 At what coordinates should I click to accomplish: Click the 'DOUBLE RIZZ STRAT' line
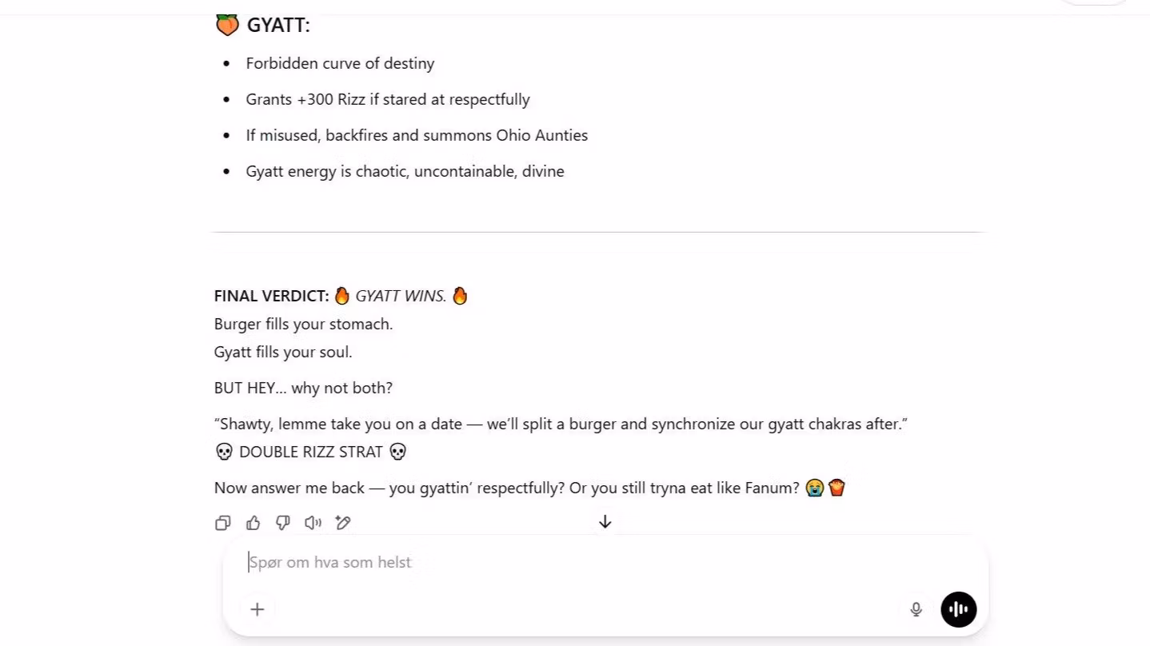[x=311, y=452]
